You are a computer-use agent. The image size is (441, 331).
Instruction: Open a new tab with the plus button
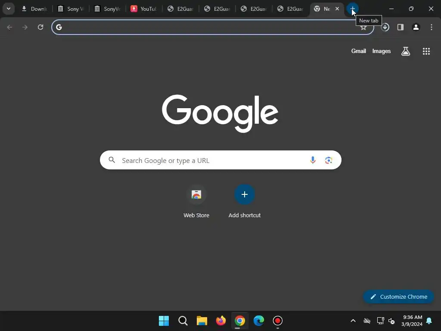click(x=352, y=9)
